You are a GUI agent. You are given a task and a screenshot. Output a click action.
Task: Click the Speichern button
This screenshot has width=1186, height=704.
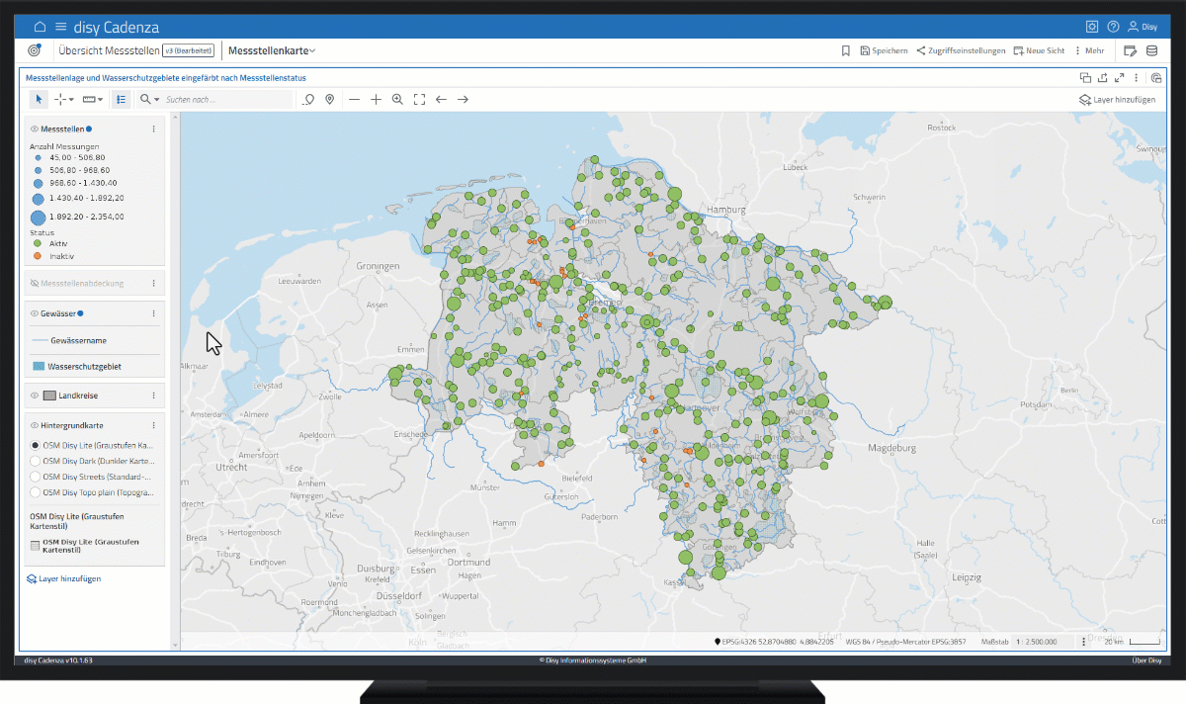pos(884,50)
